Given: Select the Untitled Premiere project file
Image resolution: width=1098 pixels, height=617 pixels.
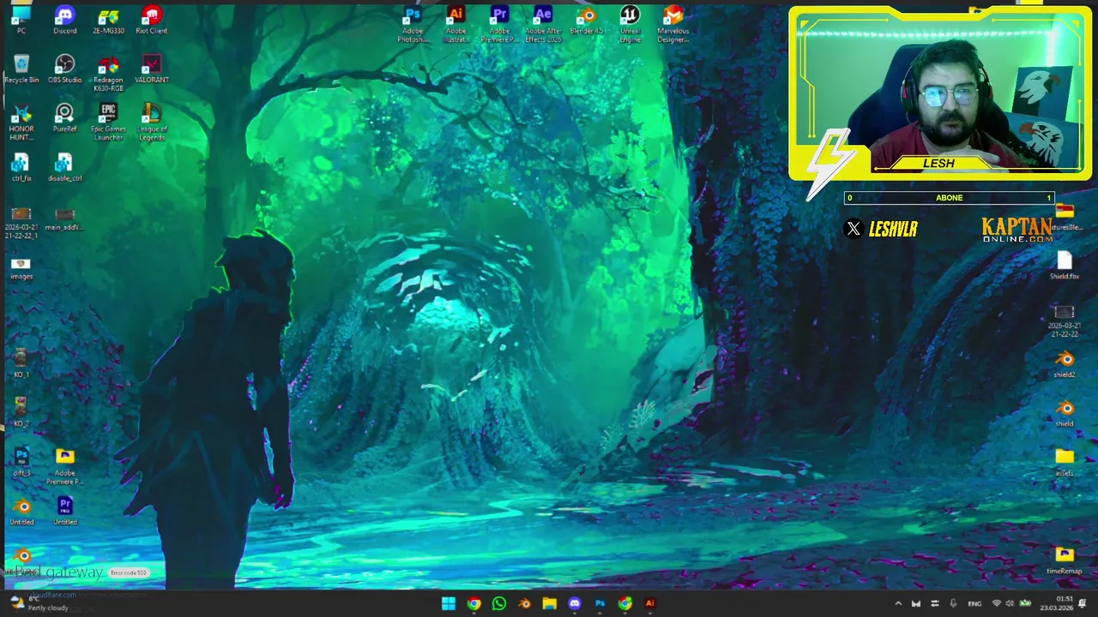Looking at the screenshot, I should (x=64, y=511).
